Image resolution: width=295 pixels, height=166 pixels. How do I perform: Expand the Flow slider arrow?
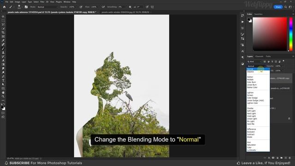(99, 7)
